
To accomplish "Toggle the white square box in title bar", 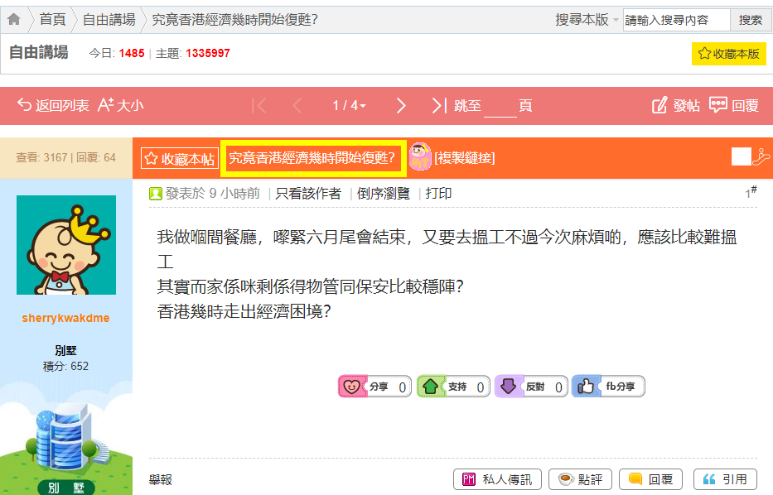I will 741,156.
